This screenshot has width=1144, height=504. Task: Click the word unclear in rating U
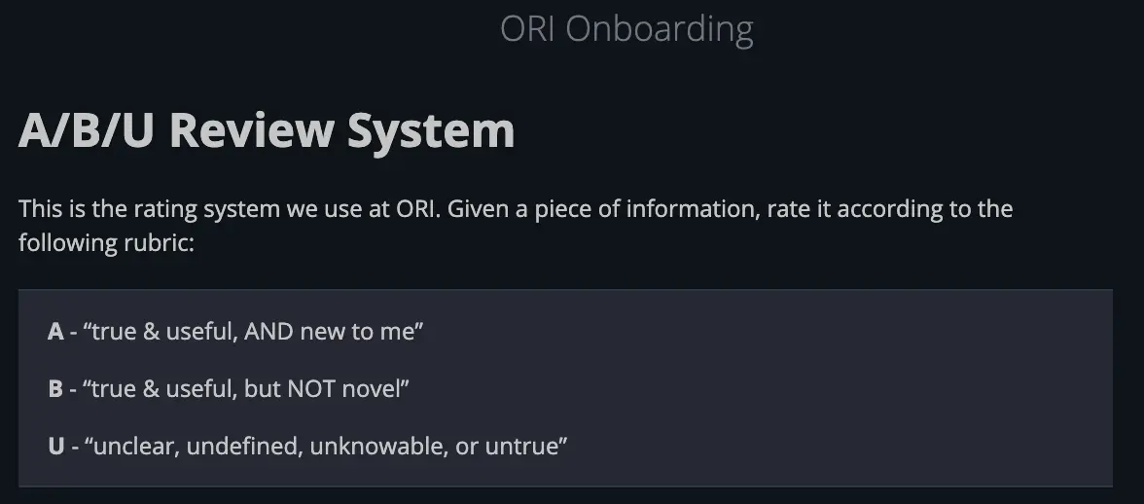[x=134, y=447]
